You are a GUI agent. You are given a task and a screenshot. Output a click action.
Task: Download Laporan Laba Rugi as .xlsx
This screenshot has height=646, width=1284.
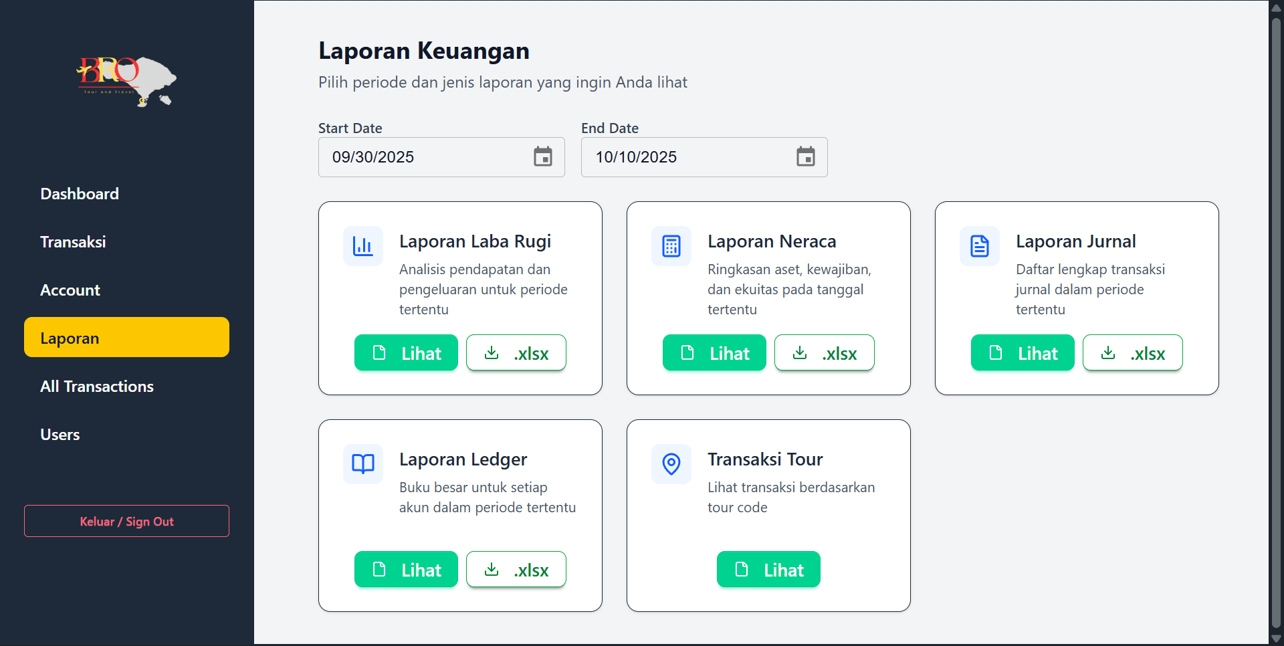pos(516,352)
